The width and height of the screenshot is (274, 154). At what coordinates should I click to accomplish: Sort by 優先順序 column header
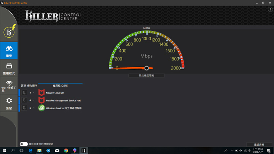click(x=32, y=86)
